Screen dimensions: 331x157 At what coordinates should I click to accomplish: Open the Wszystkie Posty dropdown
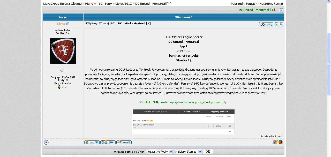click(x=160, y=152)
